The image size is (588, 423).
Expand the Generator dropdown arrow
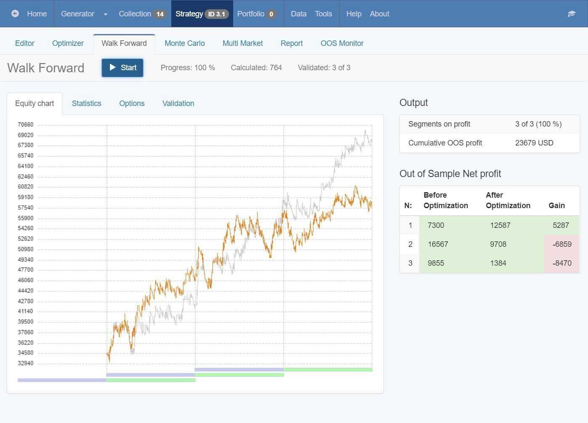105,14
